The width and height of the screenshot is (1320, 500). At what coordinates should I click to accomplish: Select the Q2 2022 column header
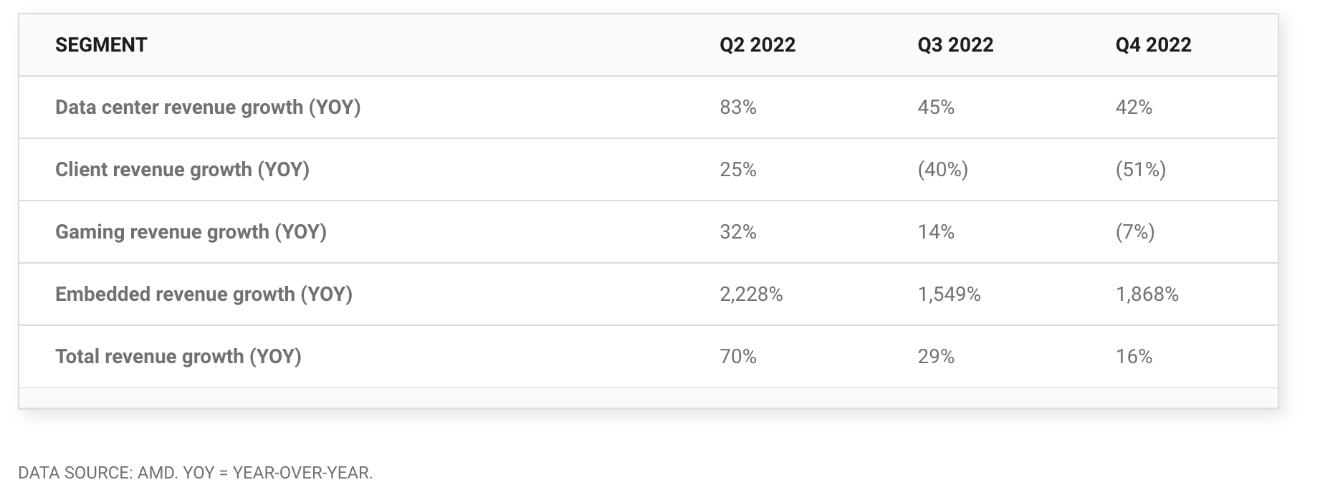[x=757, y=45]
